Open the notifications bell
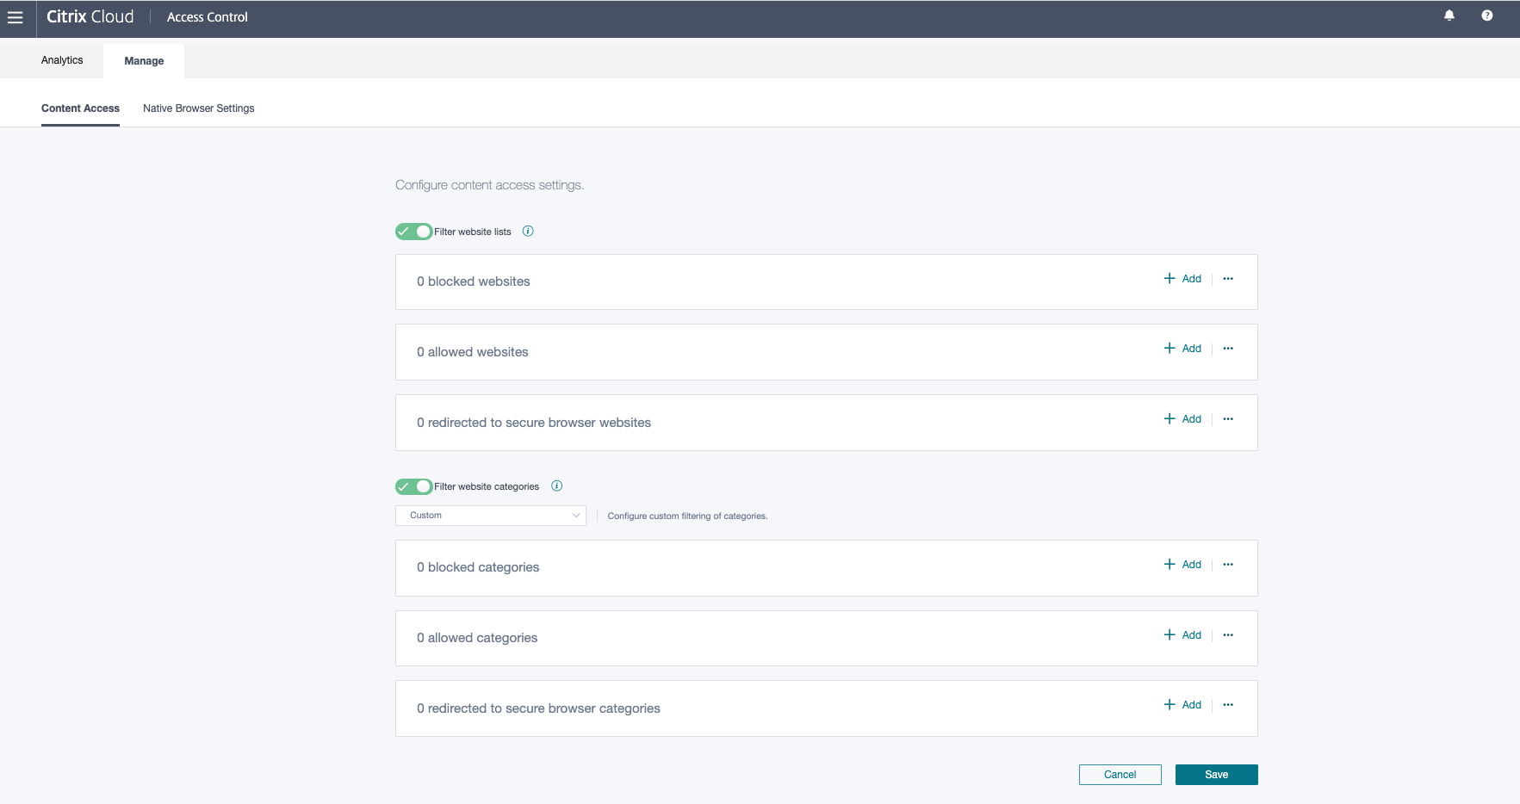The image size is (1520, 804). (x=1449, y=15)
